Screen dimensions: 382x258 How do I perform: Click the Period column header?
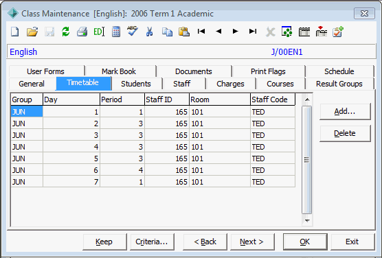click(x=122, y=99)
